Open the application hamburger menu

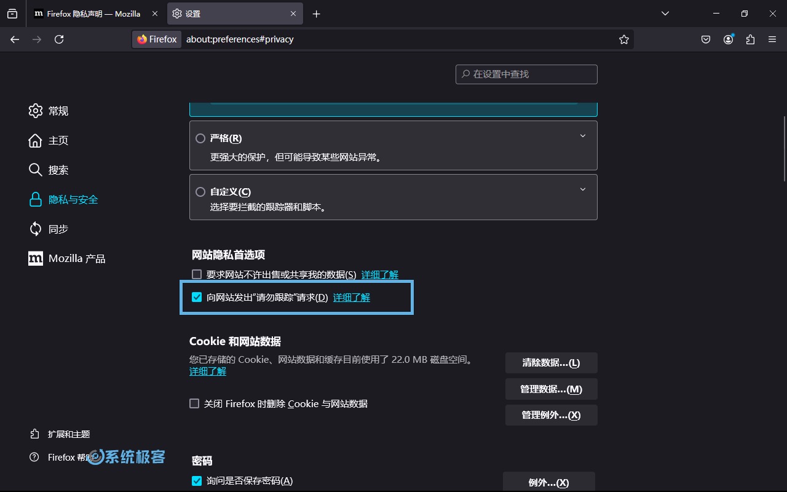(772, 39)
